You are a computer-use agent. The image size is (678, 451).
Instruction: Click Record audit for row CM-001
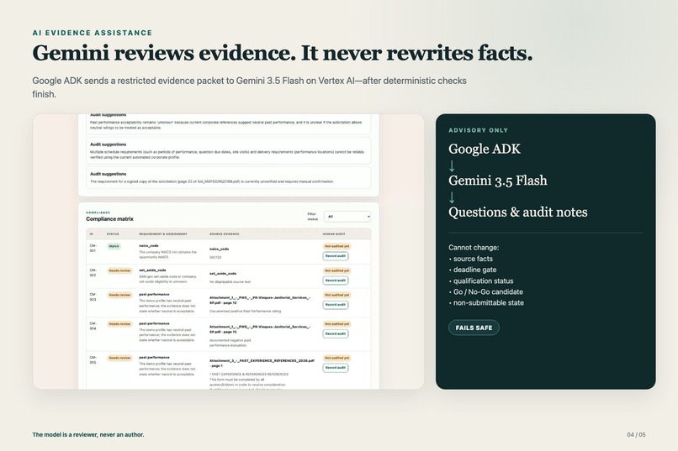point(335,256)
